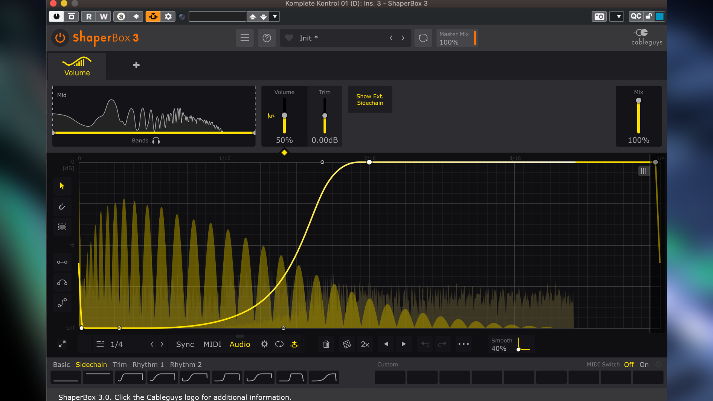Click the headphones band solo icon

click(x=156, y=140)
